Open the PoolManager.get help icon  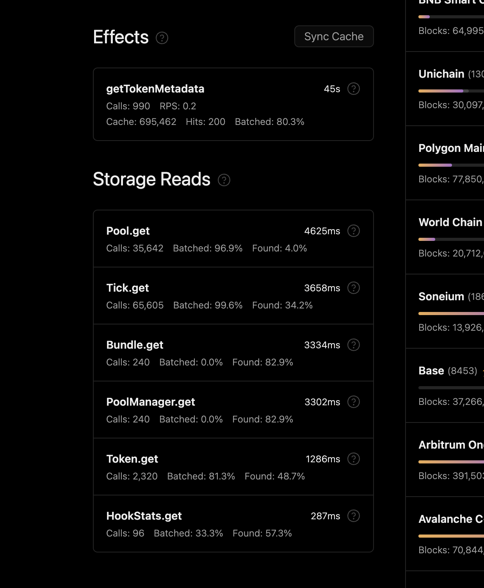(354, 402)
